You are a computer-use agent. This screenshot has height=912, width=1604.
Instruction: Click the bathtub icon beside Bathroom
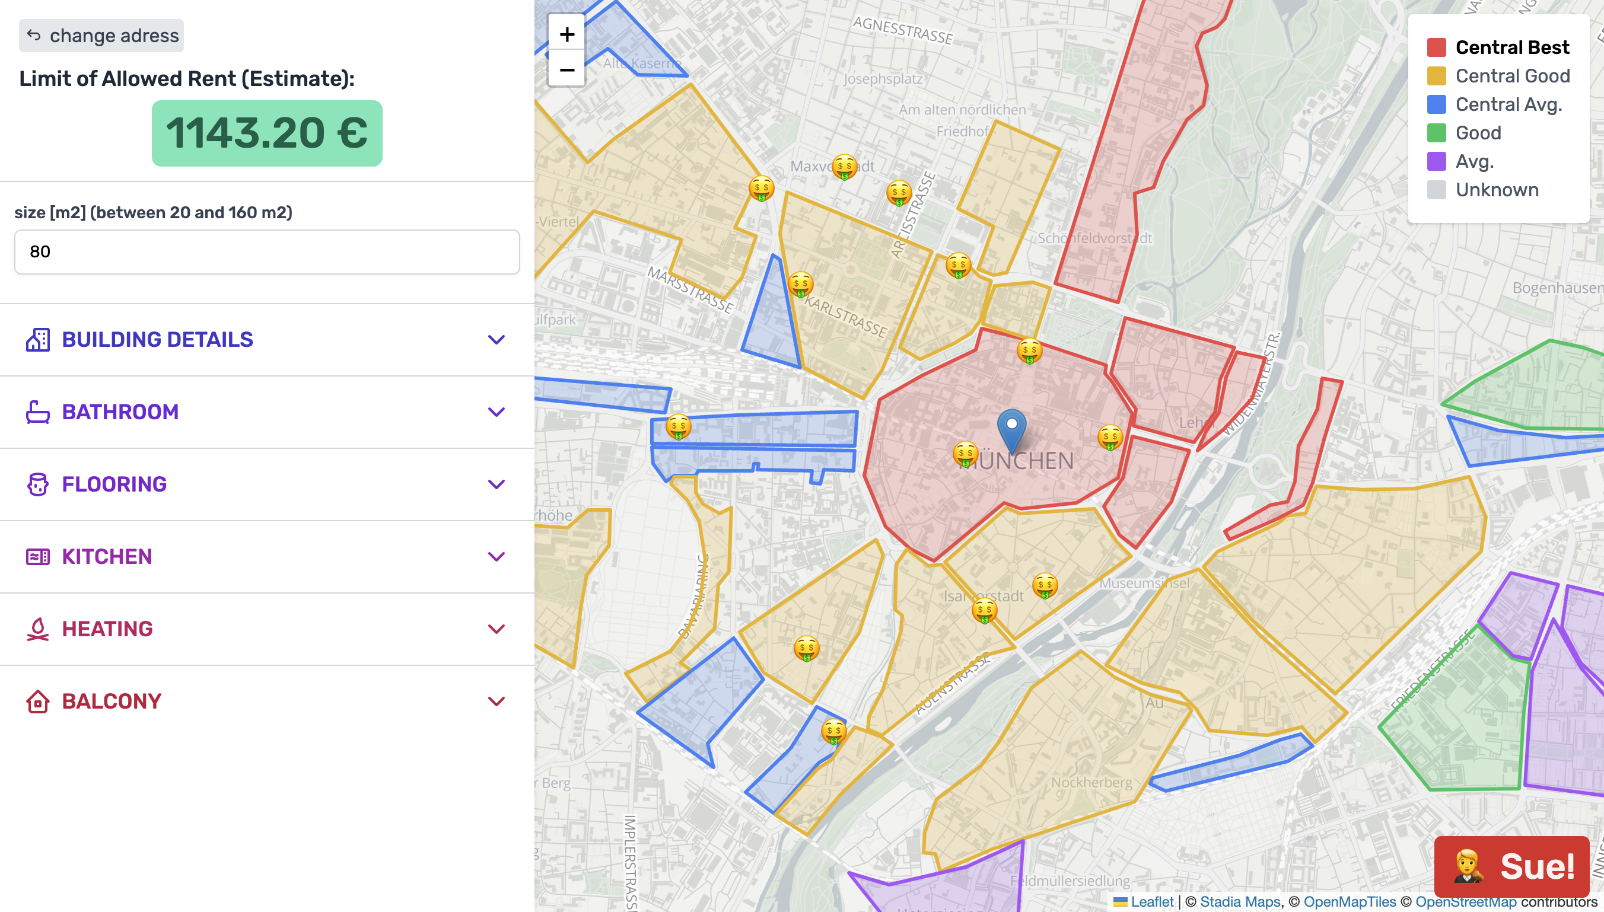pos(37,412)
